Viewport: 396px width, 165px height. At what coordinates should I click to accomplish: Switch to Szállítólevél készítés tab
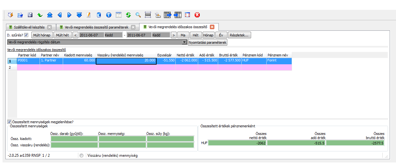tap(27, 27)
